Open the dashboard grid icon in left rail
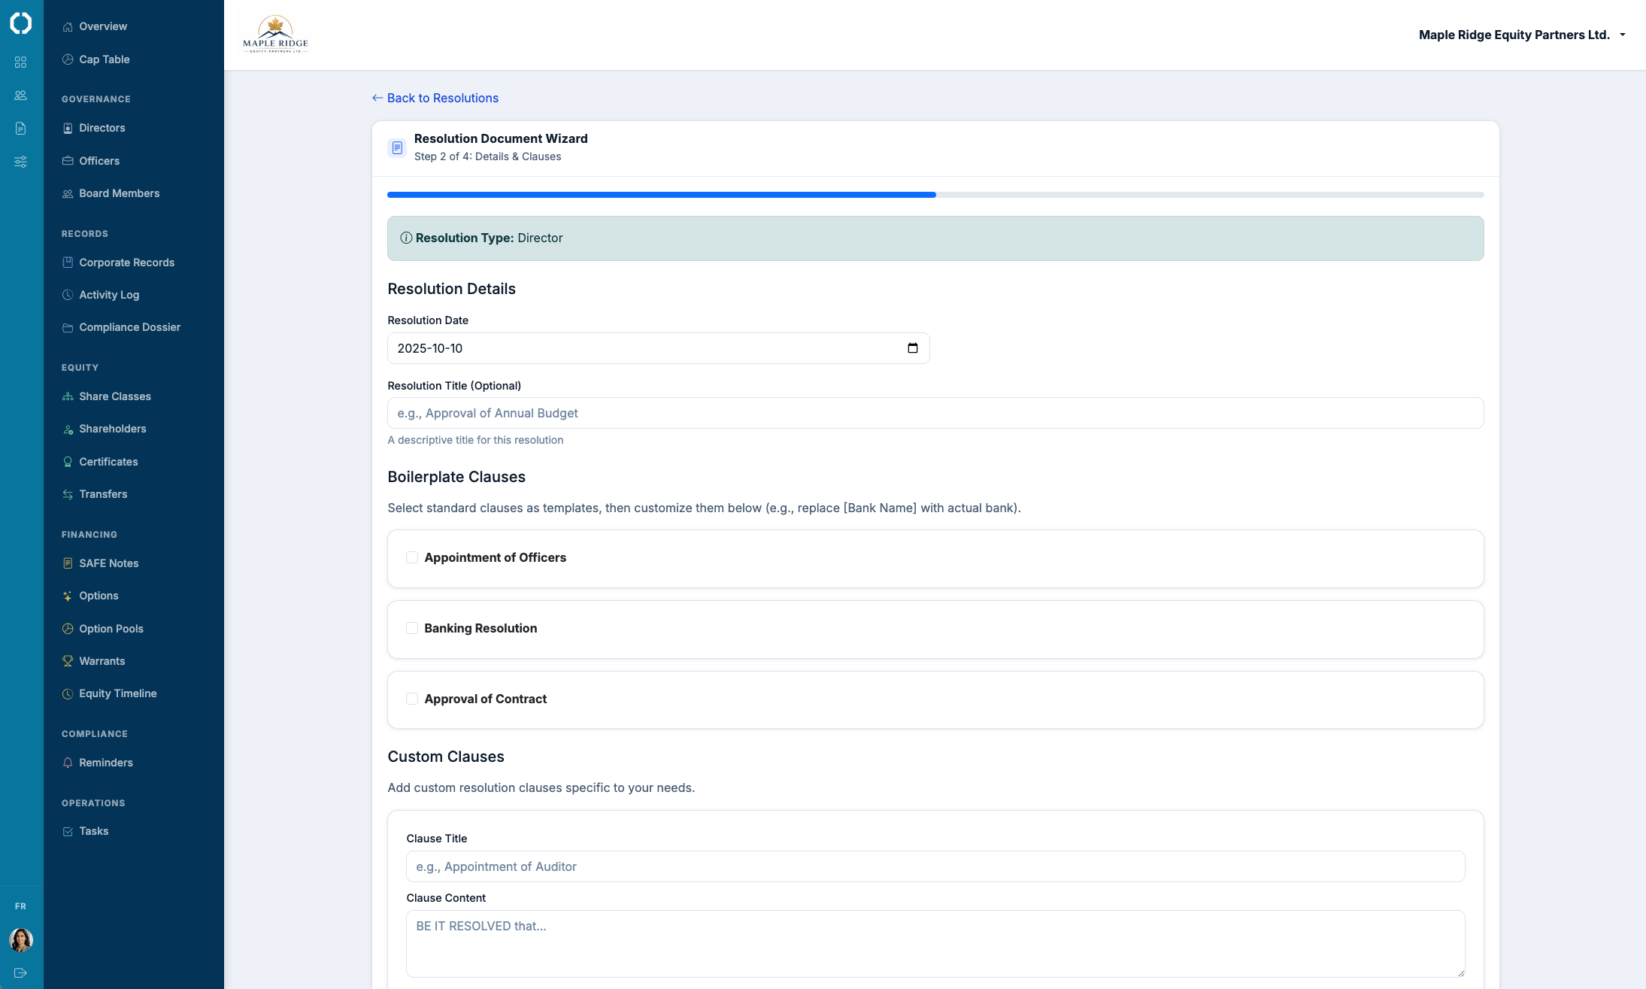The image size is (1646, 989). (x=21, y=62)
